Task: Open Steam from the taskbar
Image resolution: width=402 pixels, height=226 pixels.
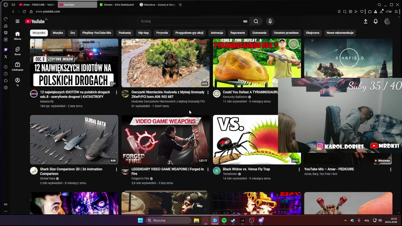Action: coord(233,220)
